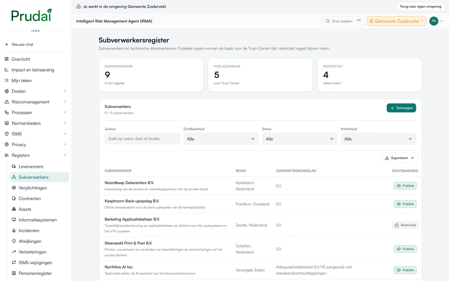Click the Prudai logo
449x281 pixels.
click(x=31, y=16)
